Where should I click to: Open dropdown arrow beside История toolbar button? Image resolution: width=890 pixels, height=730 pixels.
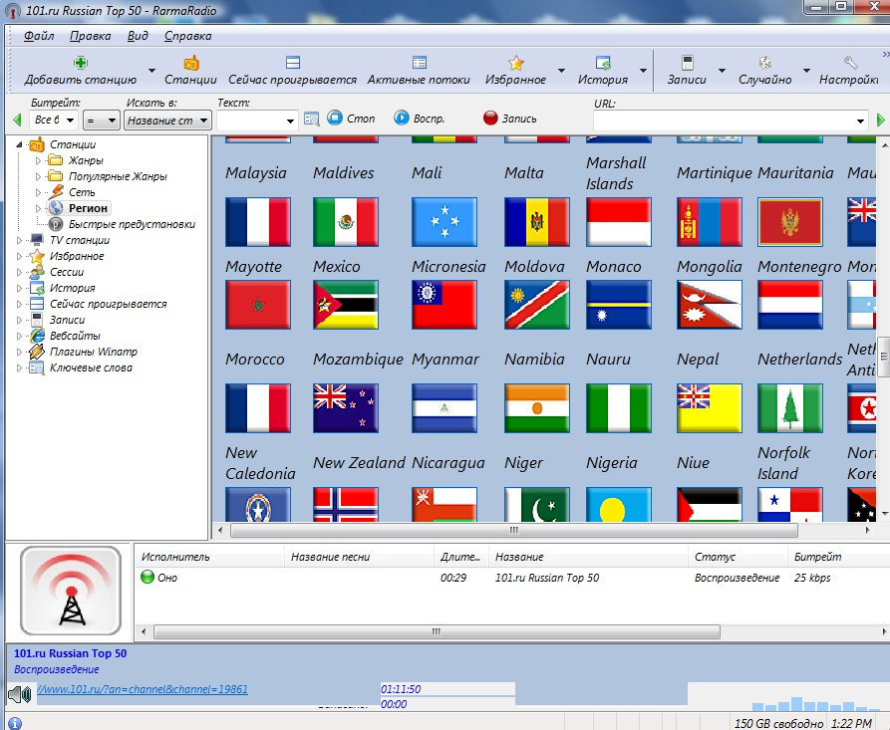click(643, 71)
